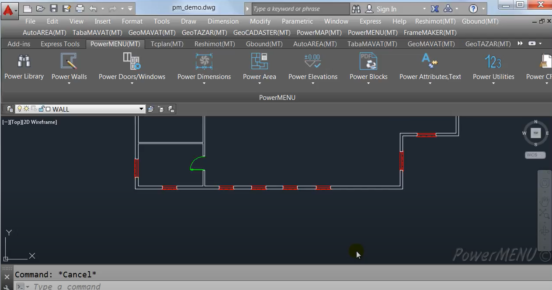Click the PowerMENU panel title bar
552x290 pixels.
pos(277,97)
